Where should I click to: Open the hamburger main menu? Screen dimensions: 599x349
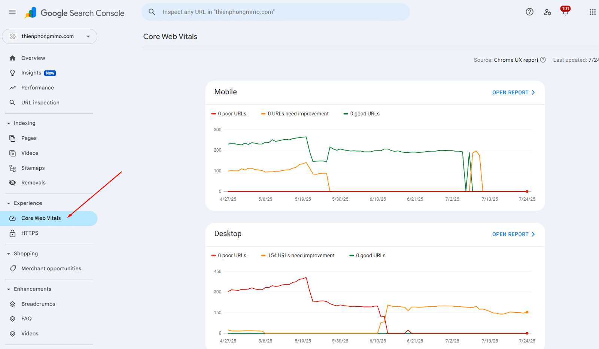point(12,12)
